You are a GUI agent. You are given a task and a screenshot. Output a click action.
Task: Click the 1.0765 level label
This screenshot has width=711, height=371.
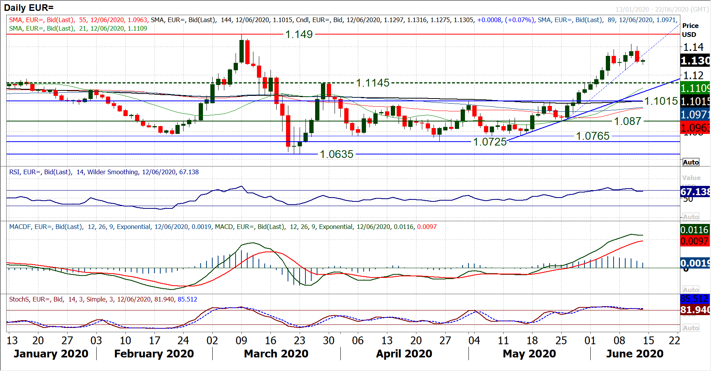[593, 136]
